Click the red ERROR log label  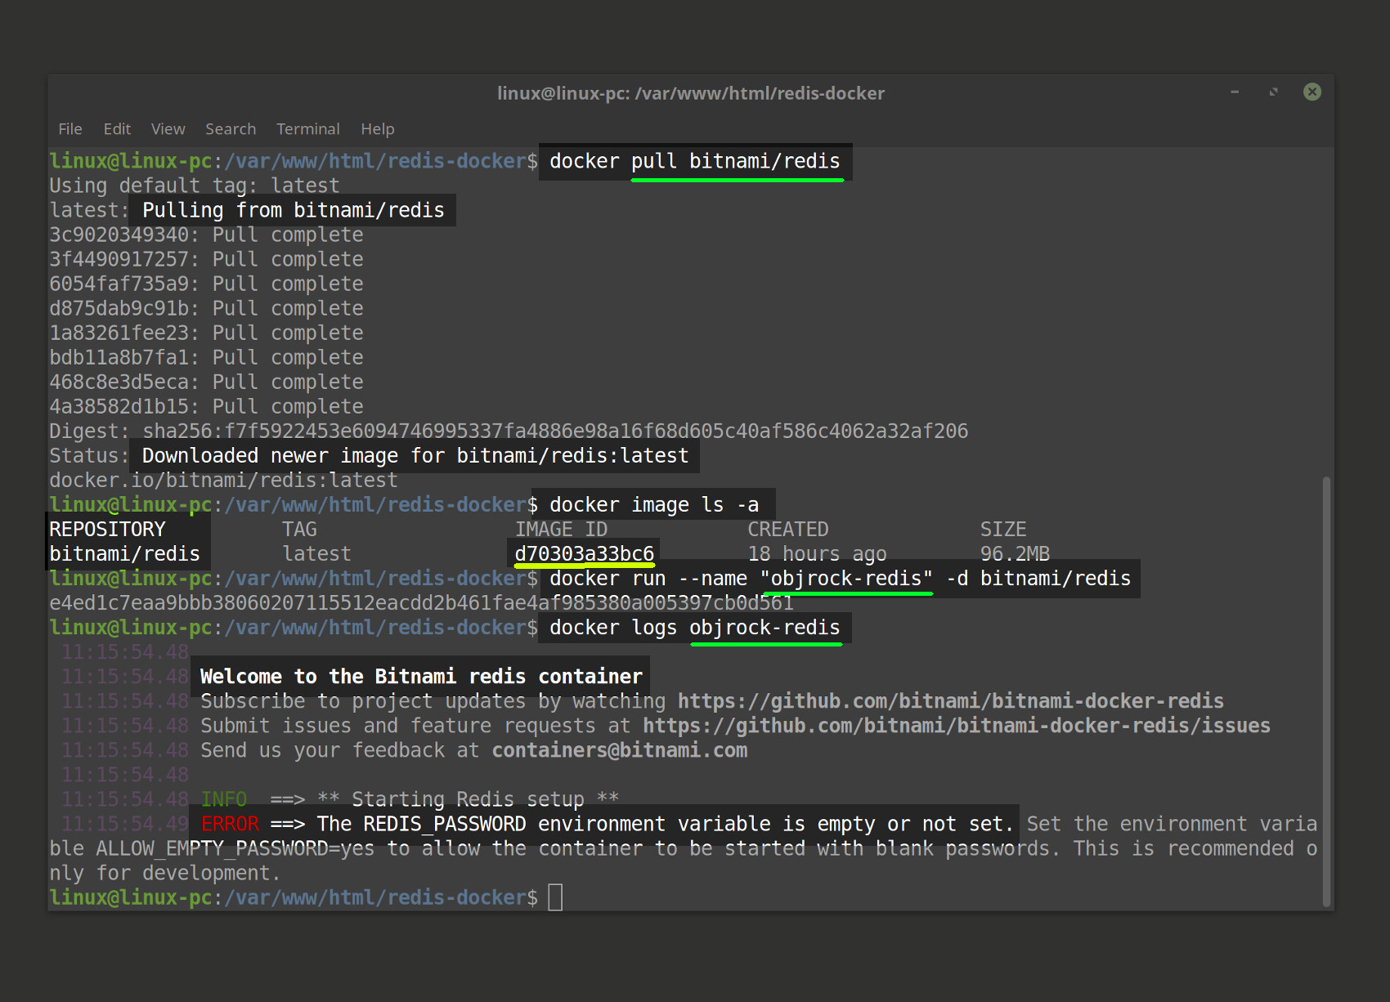point(230,824)
